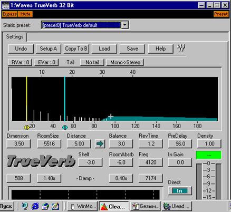
Task: Toggle the EVar : 0 button
Action: click(x=46, y=62)
